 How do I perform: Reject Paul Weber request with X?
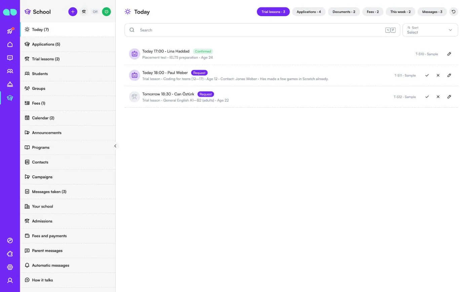point(438,75)
